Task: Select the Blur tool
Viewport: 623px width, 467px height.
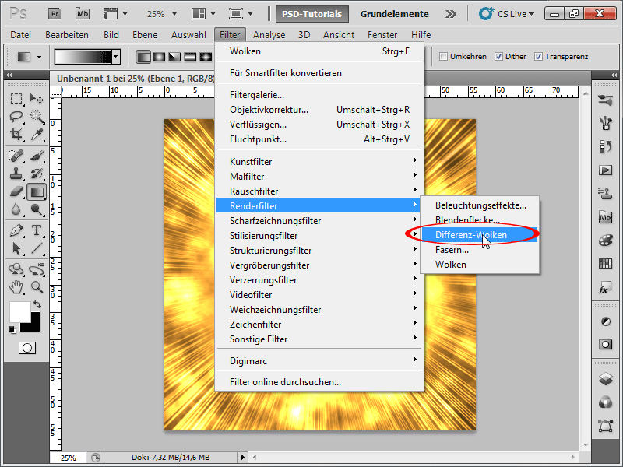Action: click(x=16, y=209)
